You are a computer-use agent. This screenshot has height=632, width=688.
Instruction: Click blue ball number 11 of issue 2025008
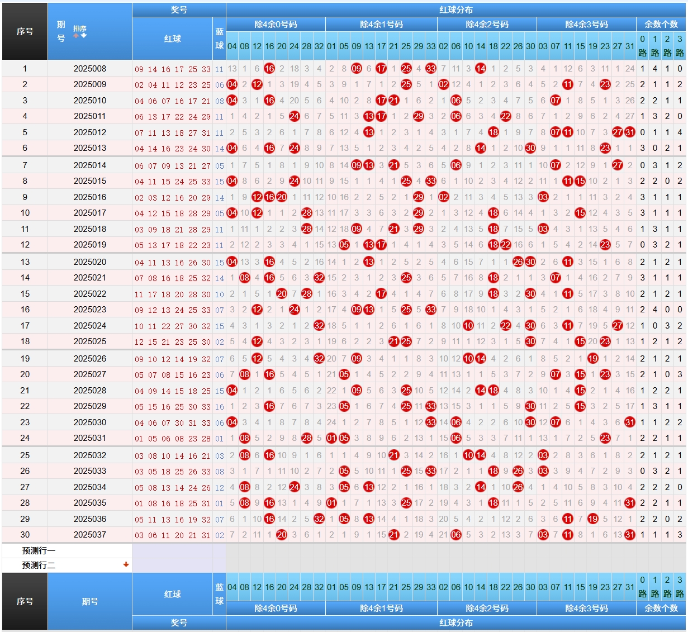pos(219,69)
